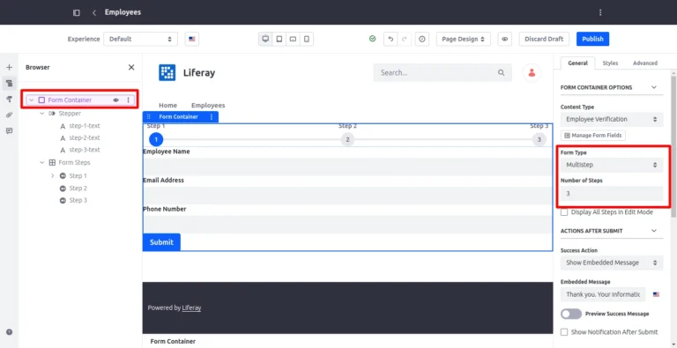Expand the Step 1 tree node
This screenshot has width=677, height=348.
tap(52, 175)
